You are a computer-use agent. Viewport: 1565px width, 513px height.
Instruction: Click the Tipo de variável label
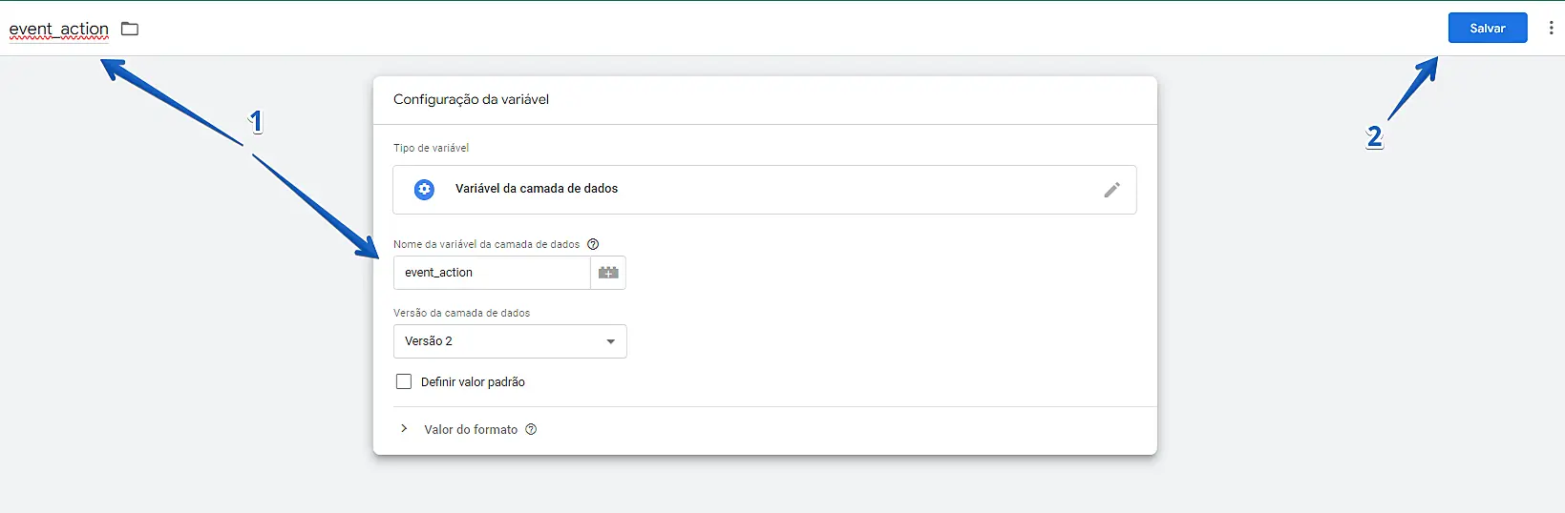click(431, 148)
